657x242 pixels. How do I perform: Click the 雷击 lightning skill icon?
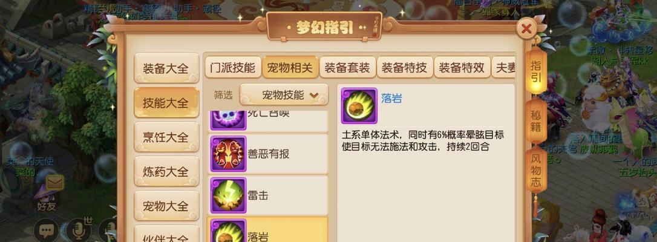coord(228,195)
